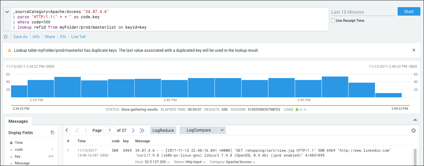Screen dimensions: 424x166
Task: Save display fields with the floppy disk icon
Action: tap(52, 133)
